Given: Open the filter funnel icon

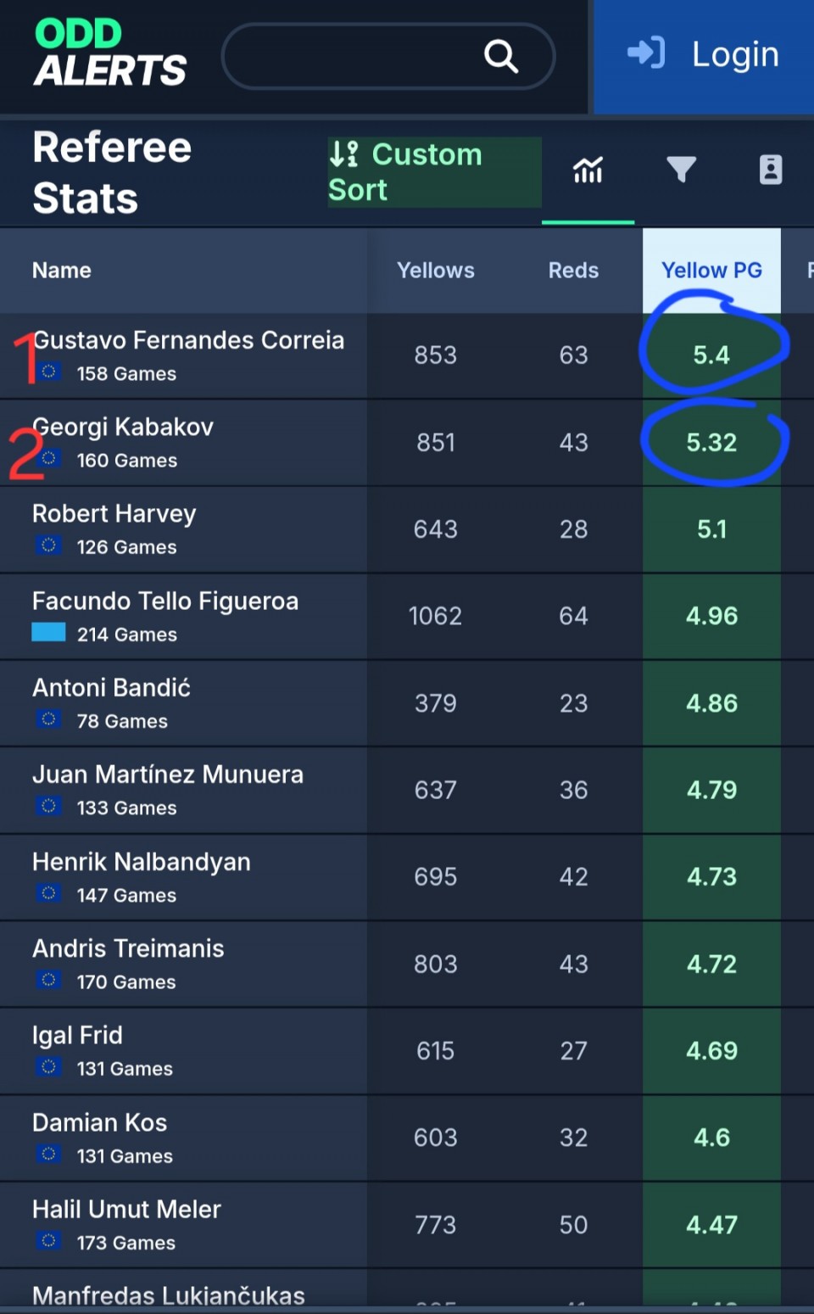Looking at the screenshot, I should pos(681,170).
